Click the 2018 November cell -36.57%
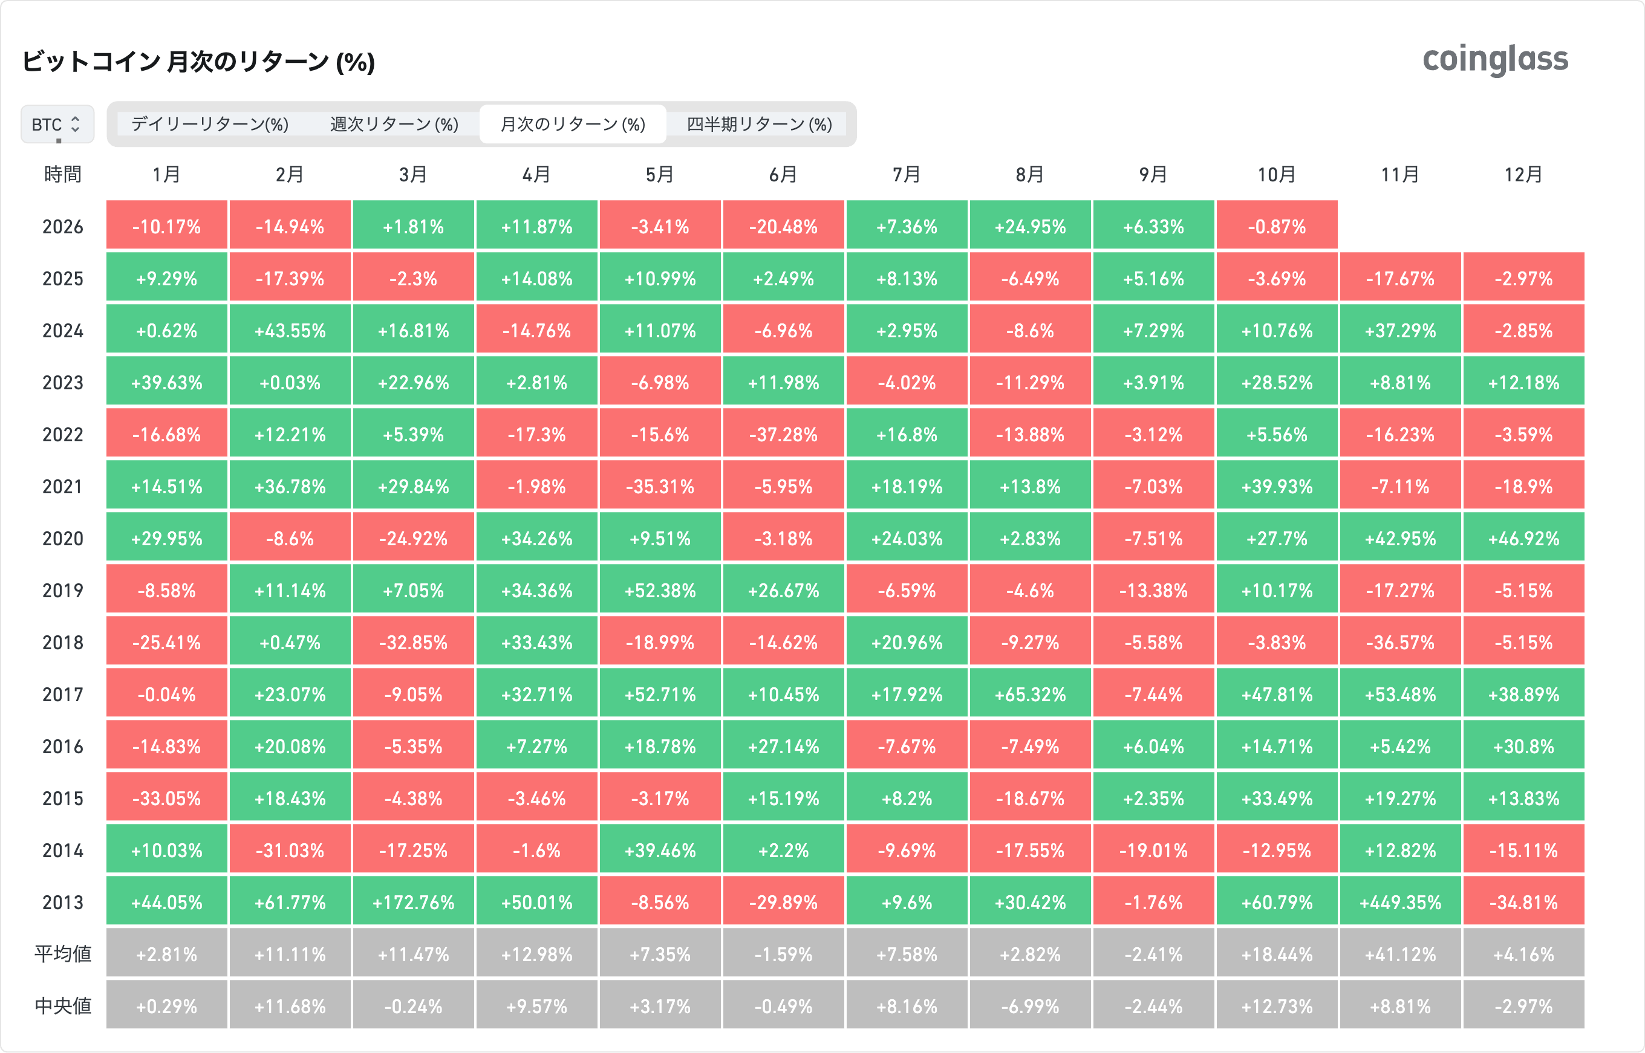Viewport: 1645px width, 1053px height. pyautogui.click(x=1400, y=641)
